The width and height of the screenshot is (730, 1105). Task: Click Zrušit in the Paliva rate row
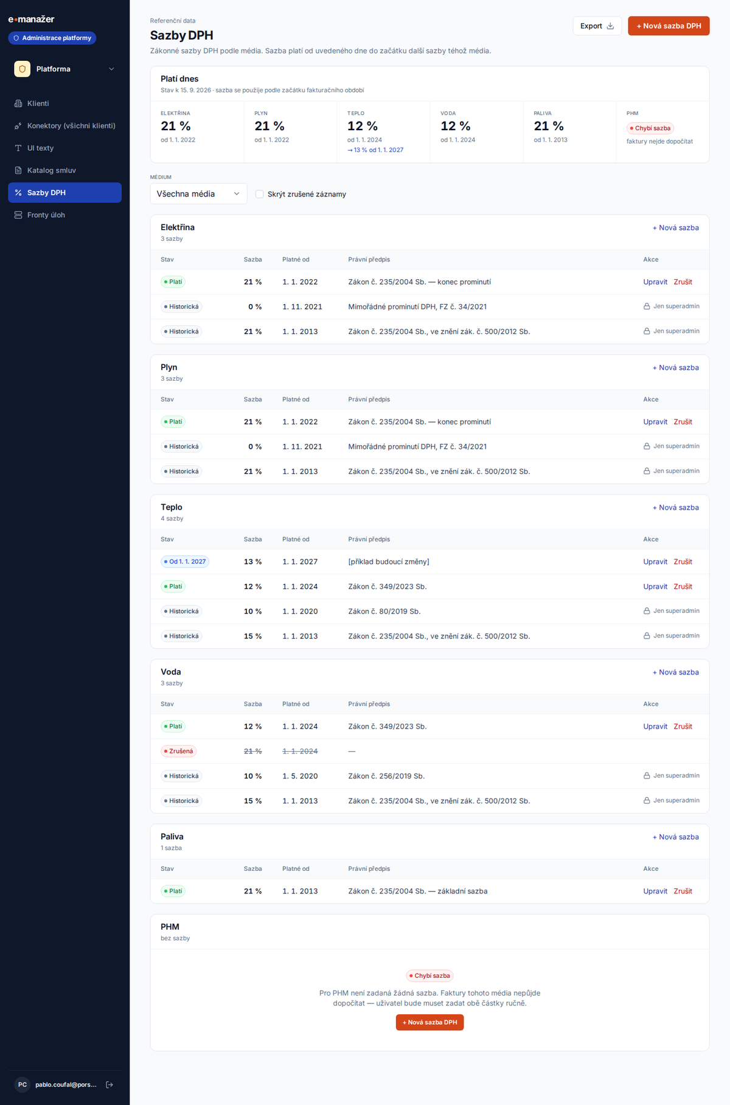[x=683, y=892]
